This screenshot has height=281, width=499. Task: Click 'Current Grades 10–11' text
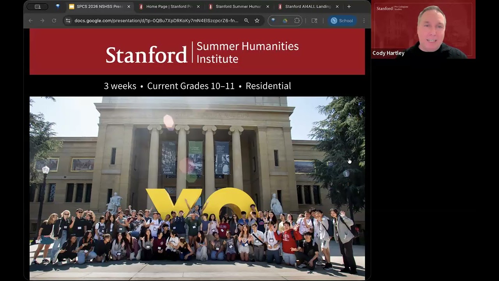click(191, 86)
